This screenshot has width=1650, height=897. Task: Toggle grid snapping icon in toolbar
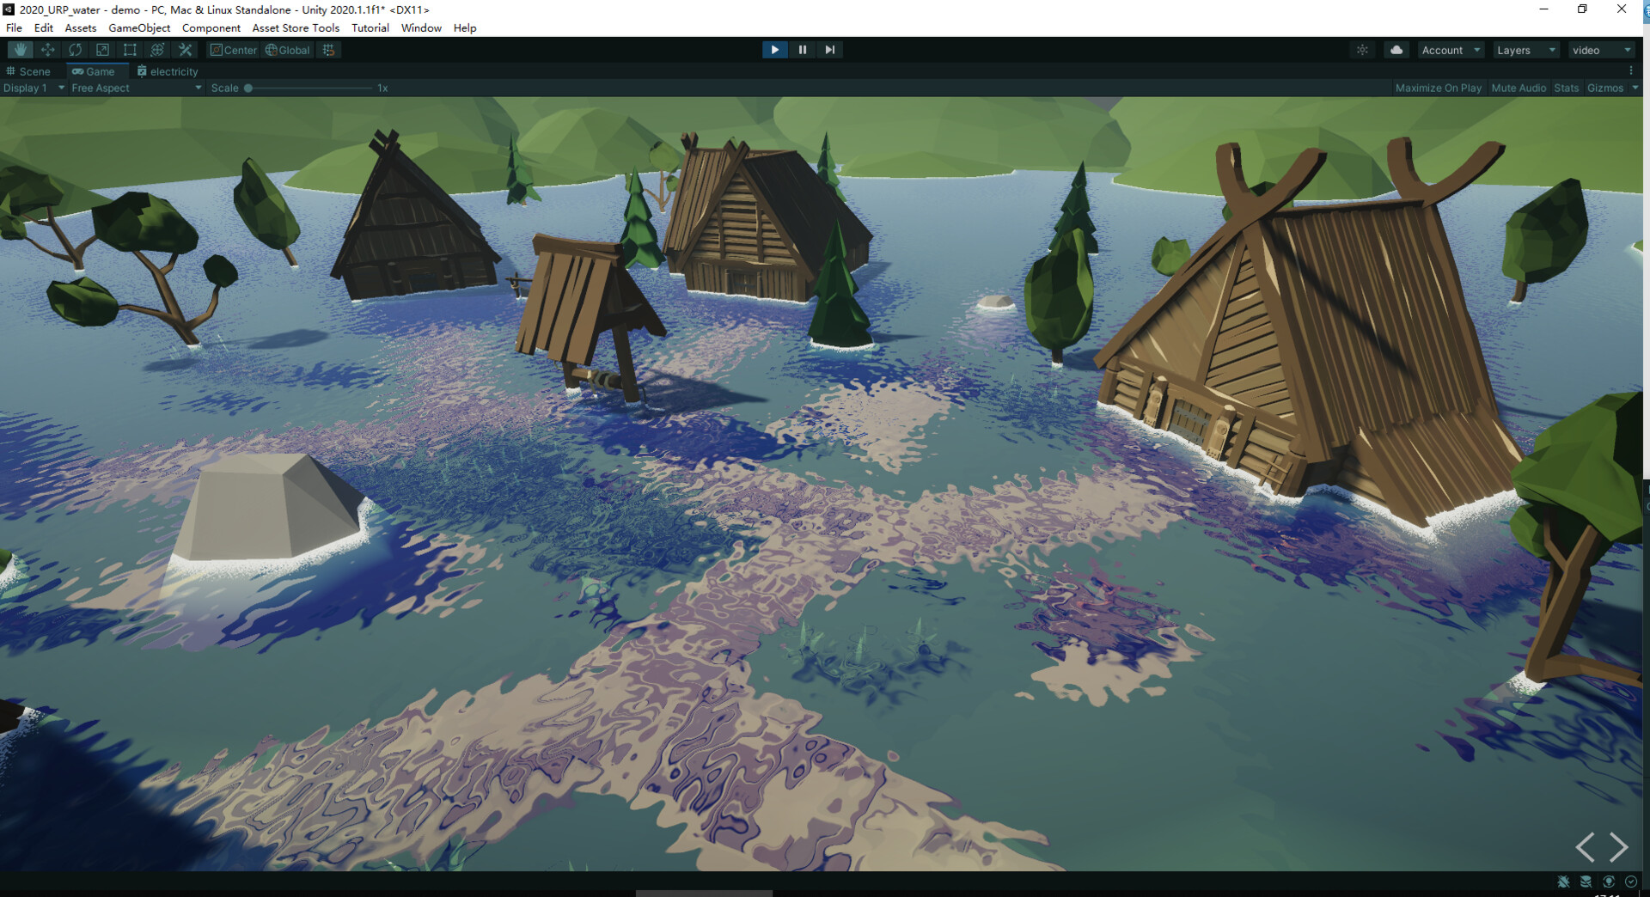point(328,50)
